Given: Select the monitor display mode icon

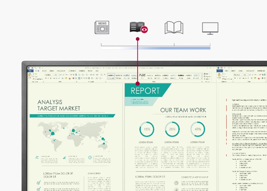Looking at the screenshot, I should click(x=210, y=28).
